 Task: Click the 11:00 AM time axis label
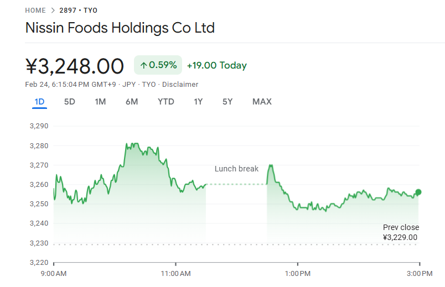pyautogui.click(x=176, y=273)
